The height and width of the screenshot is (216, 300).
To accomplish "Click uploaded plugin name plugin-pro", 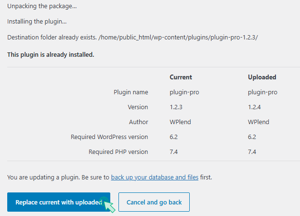I will pyautogui.click(x=263, y=92).
